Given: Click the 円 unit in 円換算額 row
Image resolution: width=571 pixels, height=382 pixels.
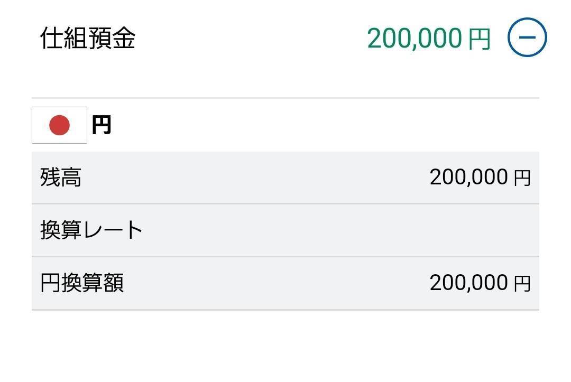Looking at the screenshot, I should pyautogui.click(x=522, y=283).
